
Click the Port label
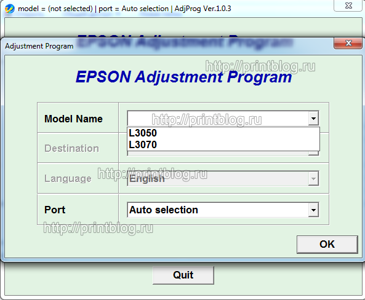click(x=55, y=210)
